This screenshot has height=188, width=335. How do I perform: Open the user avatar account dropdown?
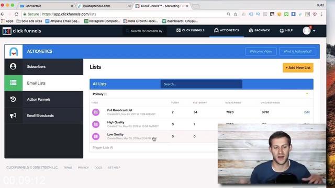click(x=309, y=31)
